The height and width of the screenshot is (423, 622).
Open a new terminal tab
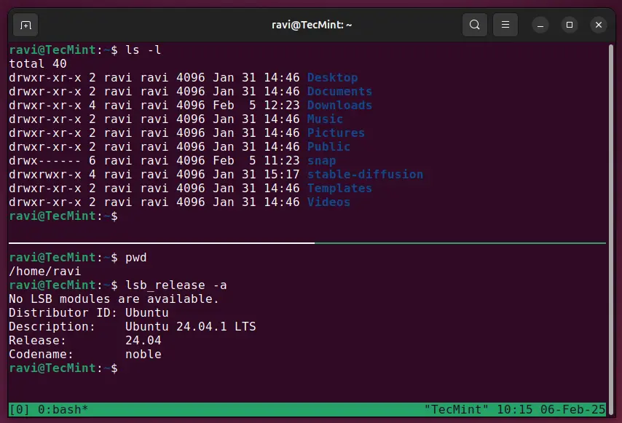pos(25,25)
